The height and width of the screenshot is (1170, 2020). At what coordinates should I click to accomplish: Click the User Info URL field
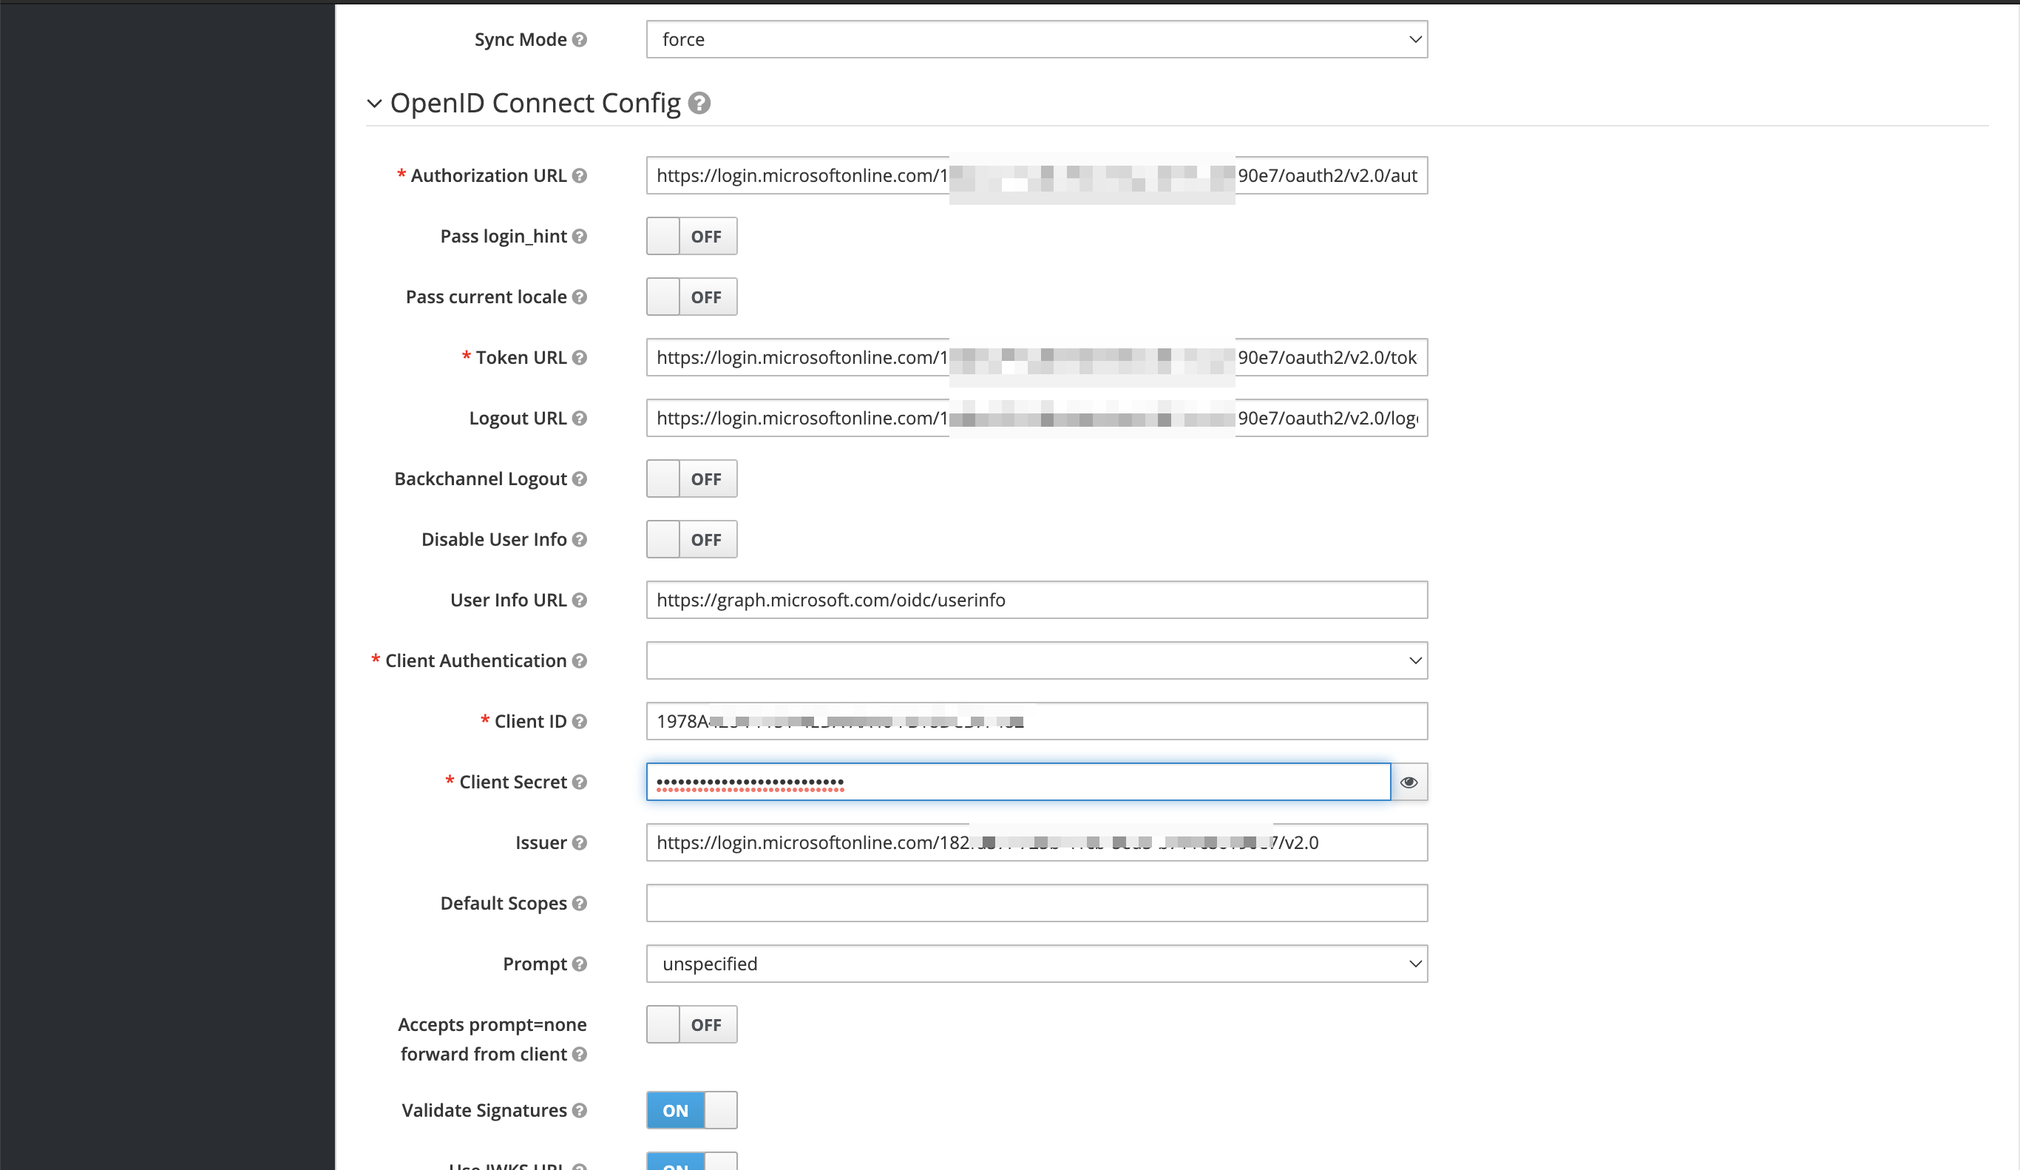[1037, 600]
